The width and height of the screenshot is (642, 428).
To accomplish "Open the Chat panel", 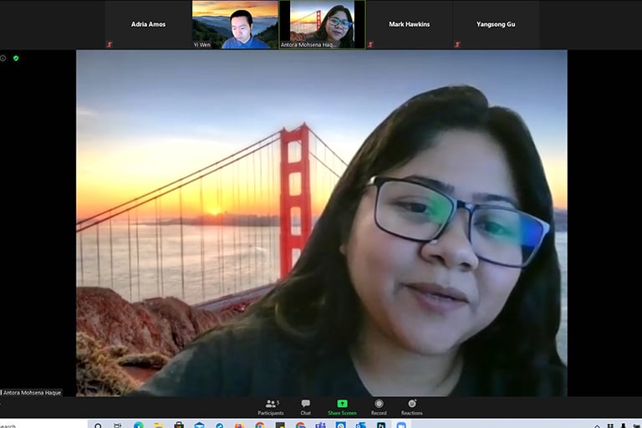I will coord(305,406).
